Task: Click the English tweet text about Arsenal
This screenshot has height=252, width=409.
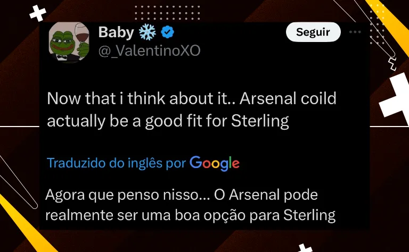Action: (x=192, y=110)
